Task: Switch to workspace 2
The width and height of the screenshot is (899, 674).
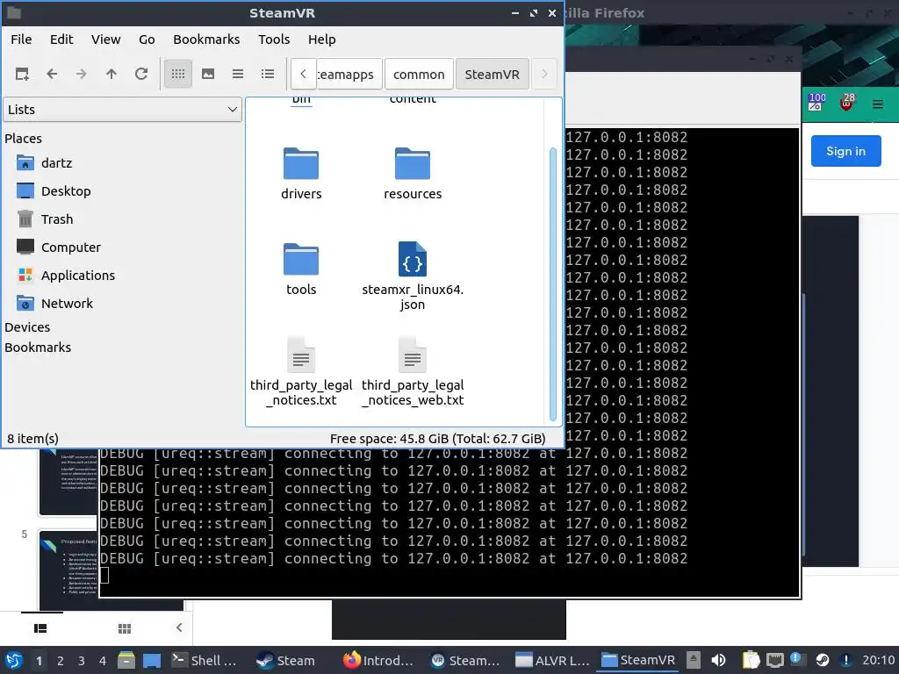Action: pos(61,661)
